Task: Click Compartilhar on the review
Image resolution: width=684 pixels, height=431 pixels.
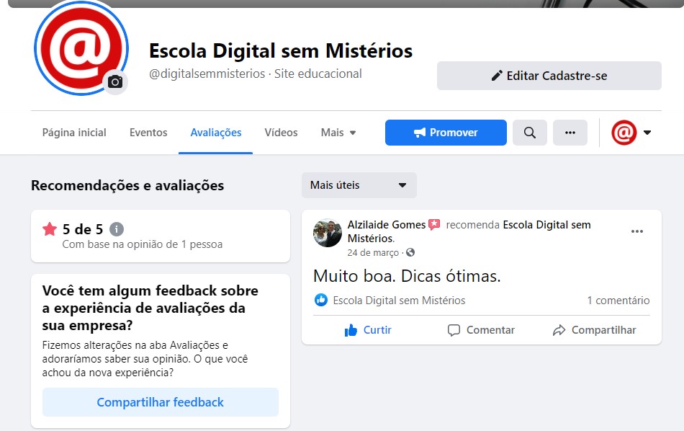Action: (x=595, y=329)
